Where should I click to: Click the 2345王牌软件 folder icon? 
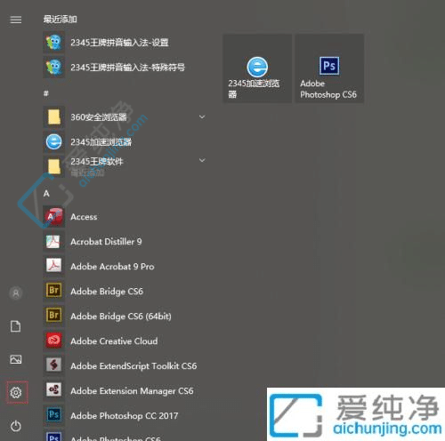point(53,166)
